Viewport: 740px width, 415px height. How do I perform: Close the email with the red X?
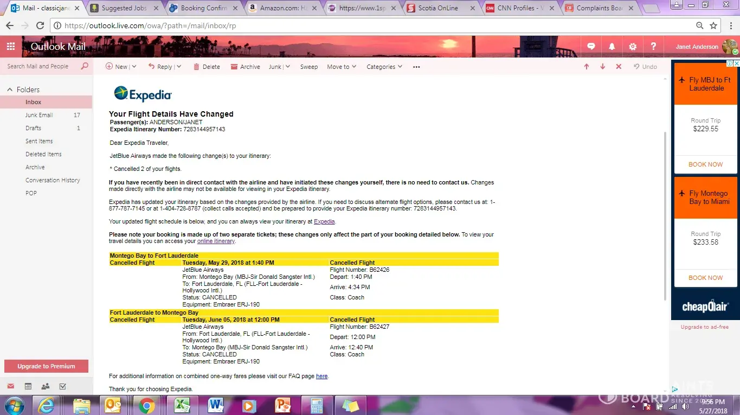click(619, 67)
